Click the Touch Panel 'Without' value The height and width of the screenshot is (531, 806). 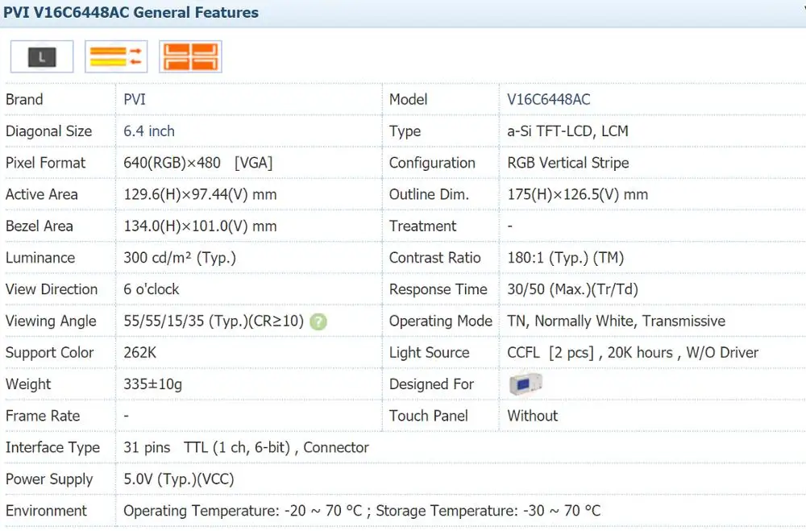[532, 416]
